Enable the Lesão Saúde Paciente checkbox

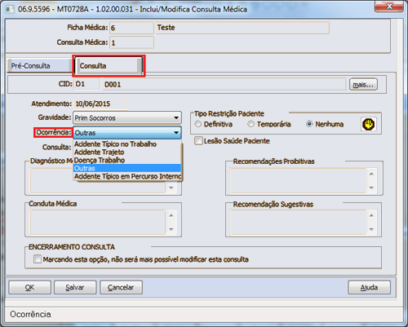point(198,141)
